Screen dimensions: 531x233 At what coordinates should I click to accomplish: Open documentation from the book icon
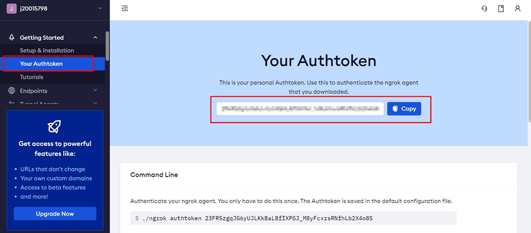pos(501,9)
